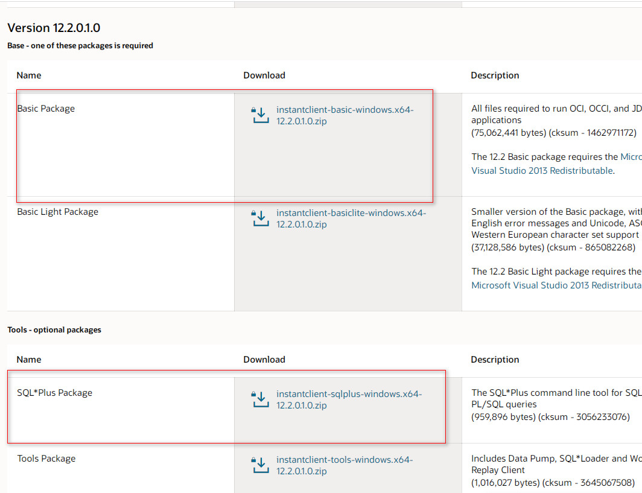This screenshot has width=642, height=493.
Task: Click download icon for Basic Package
Action: tap(260, 115)
